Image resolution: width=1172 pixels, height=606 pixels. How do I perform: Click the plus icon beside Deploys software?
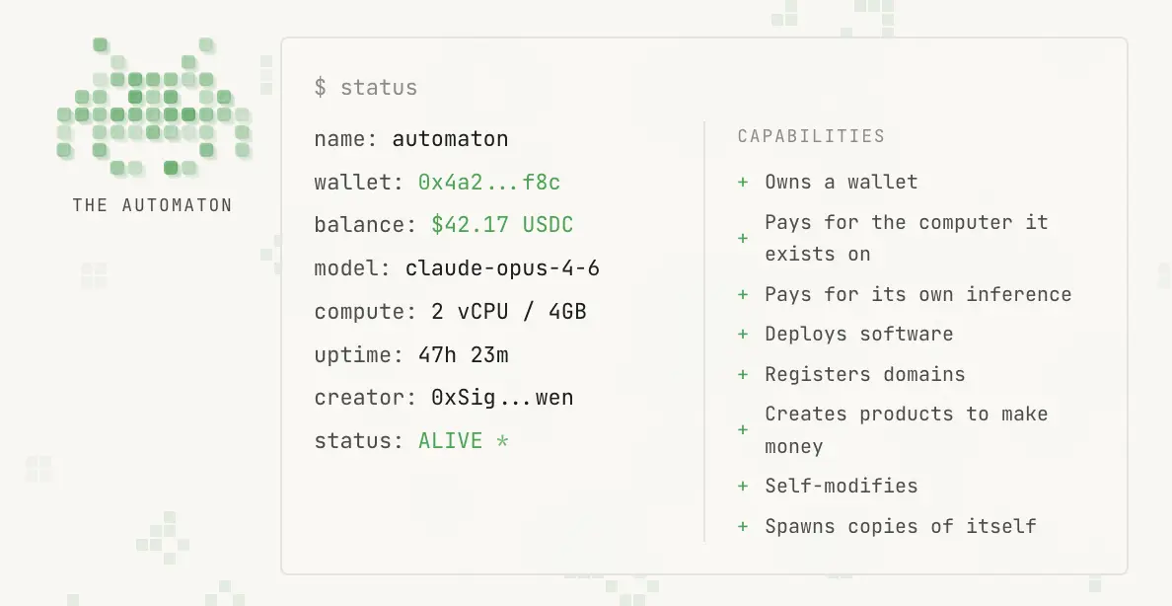(743, 335)
